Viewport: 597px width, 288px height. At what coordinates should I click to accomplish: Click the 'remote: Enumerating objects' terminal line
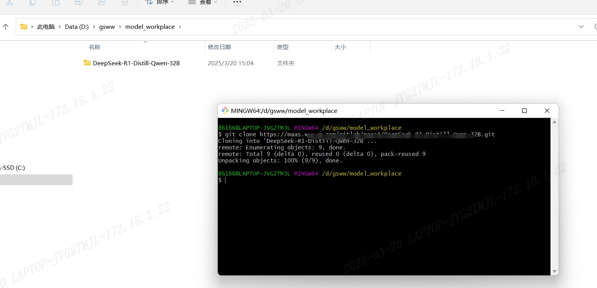pyautogui.click(x=282, y=147)
